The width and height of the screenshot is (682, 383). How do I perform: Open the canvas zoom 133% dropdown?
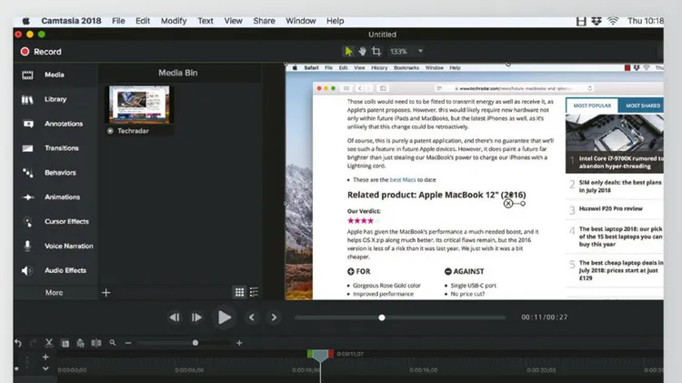407,52
